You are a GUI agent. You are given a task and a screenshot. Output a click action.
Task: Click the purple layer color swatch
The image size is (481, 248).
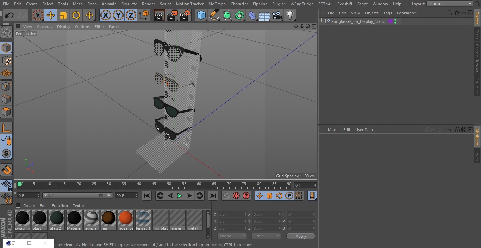tap(391, 21)
